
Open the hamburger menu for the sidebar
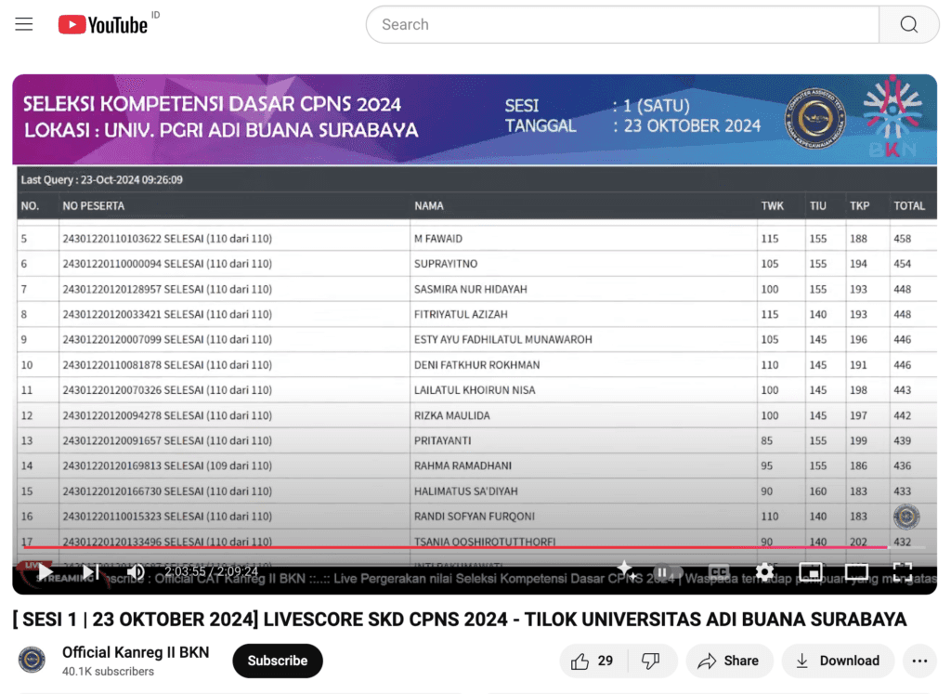(23, 24)
